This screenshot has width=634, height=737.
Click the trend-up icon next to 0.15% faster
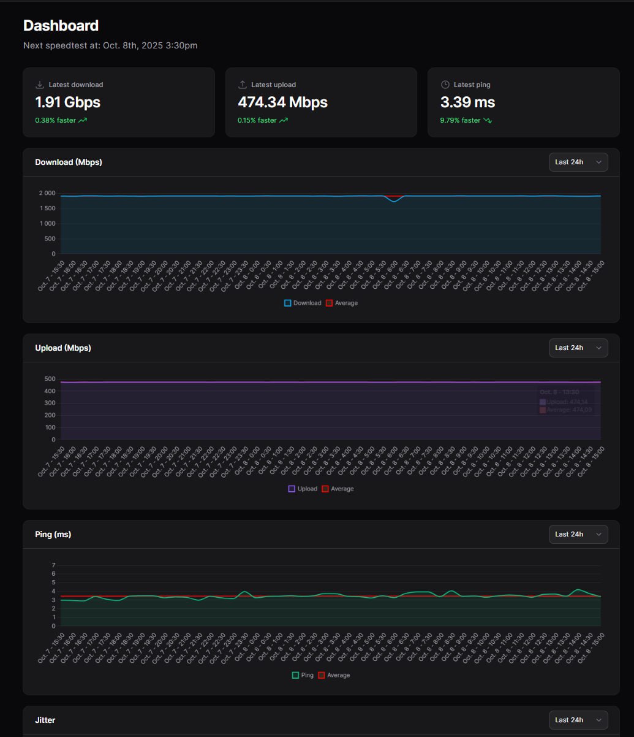(284, 121)
